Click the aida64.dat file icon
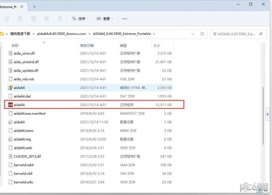 tap(10, 96)
